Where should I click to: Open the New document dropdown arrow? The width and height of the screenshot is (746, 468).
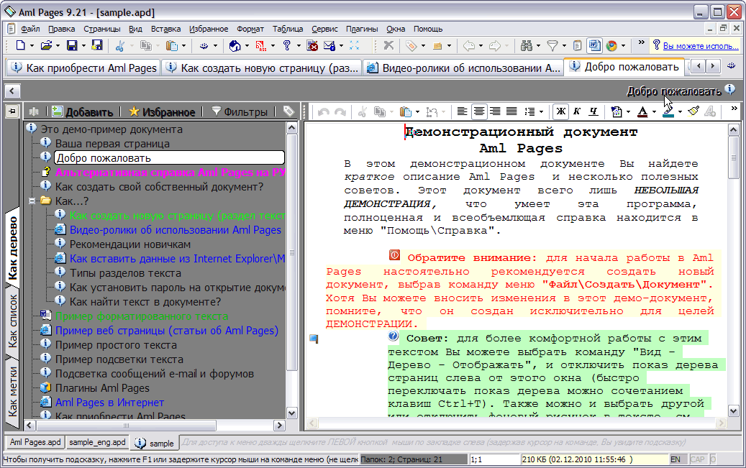tap(32, 46)
